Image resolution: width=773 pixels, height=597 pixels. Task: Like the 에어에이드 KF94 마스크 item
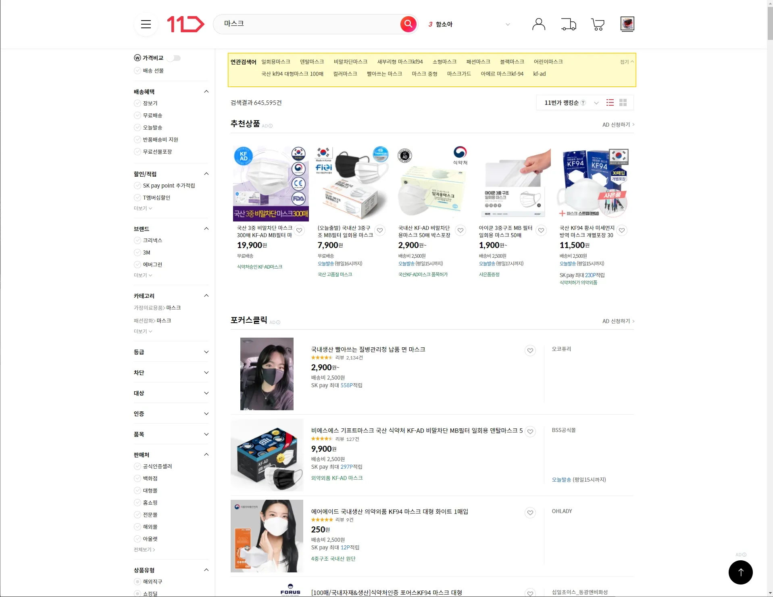coord(530,513)
